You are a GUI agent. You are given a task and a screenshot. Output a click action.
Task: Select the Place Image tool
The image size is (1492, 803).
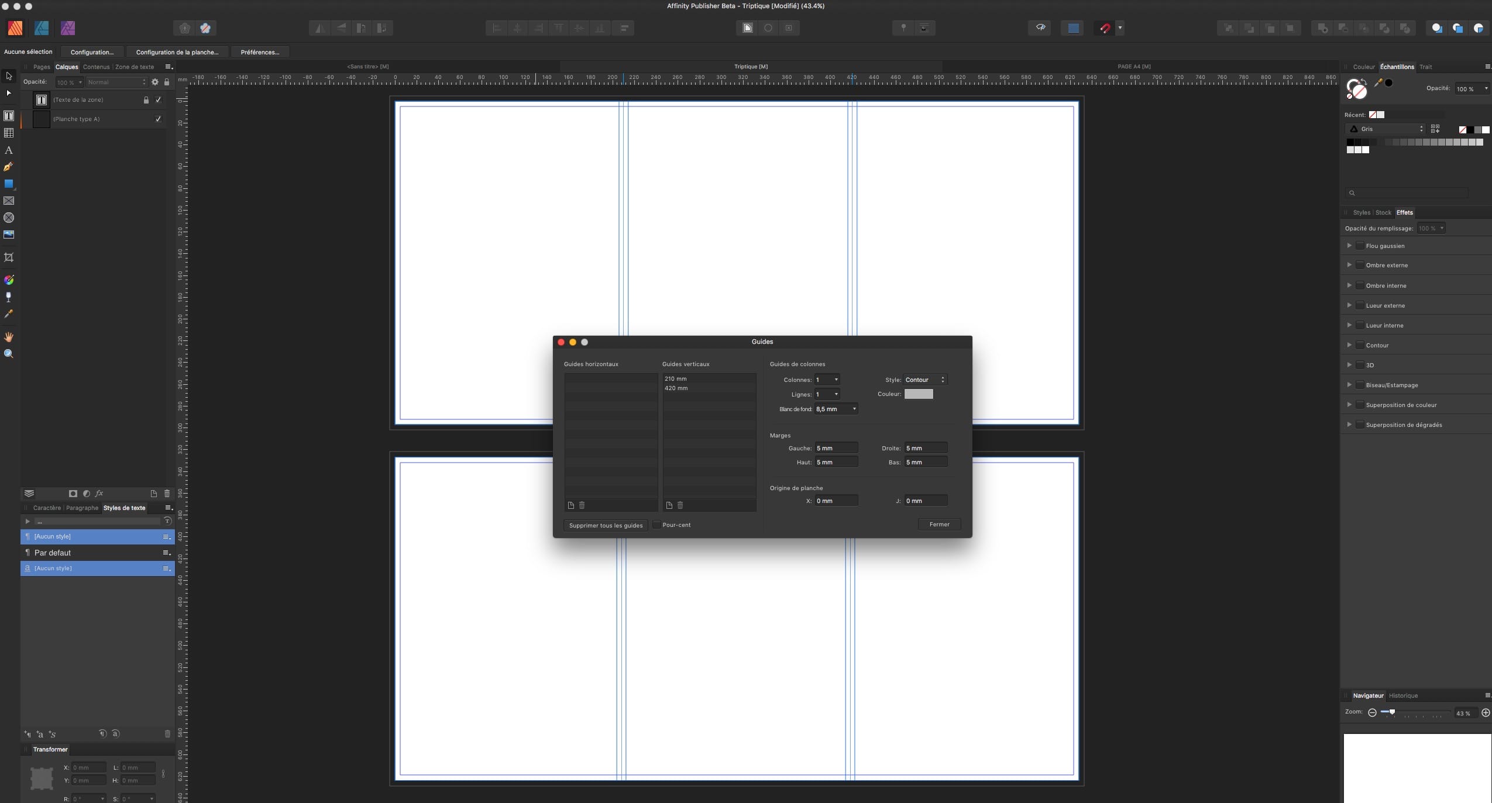click(9, 235)
